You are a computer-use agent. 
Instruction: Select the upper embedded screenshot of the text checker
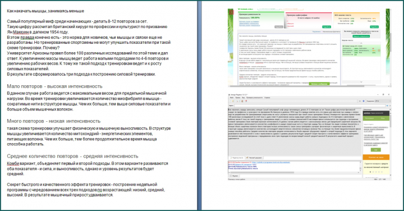pos(309,48)
